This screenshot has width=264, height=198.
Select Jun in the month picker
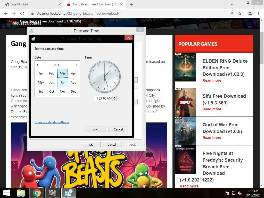coord(52,82)
